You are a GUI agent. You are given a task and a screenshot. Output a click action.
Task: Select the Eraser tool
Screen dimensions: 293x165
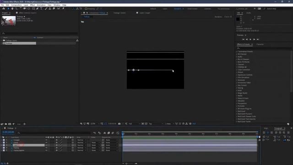tap(54, 9)
